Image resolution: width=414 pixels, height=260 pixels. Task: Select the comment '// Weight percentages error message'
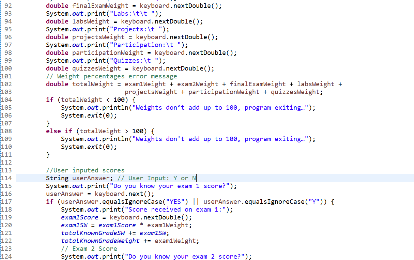(111, 76)
